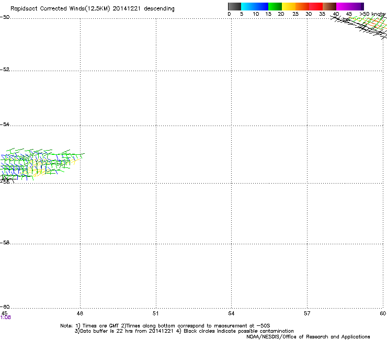Click the longitude label 51

pos(155,313)
